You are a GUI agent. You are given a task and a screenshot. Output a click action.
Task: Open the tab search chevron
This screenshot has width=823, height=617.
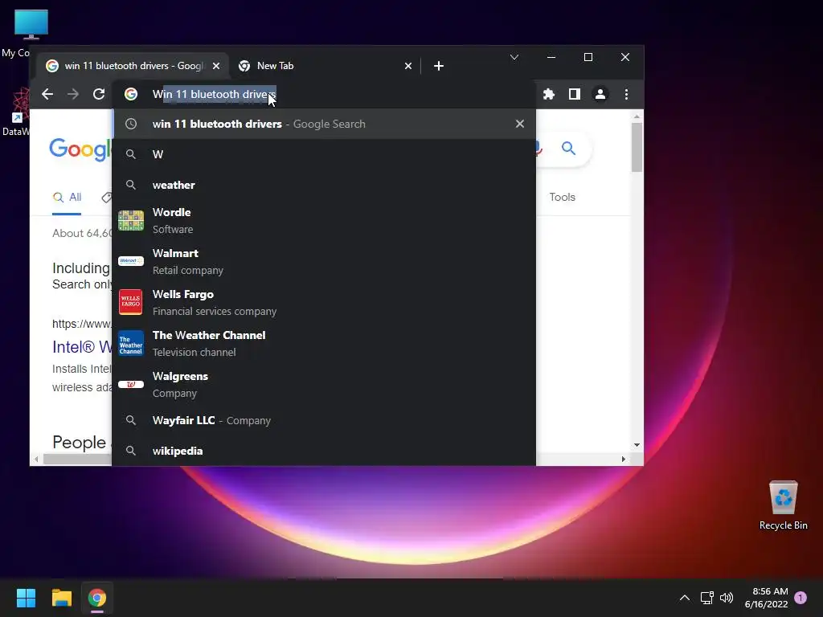tap(514, 57)
